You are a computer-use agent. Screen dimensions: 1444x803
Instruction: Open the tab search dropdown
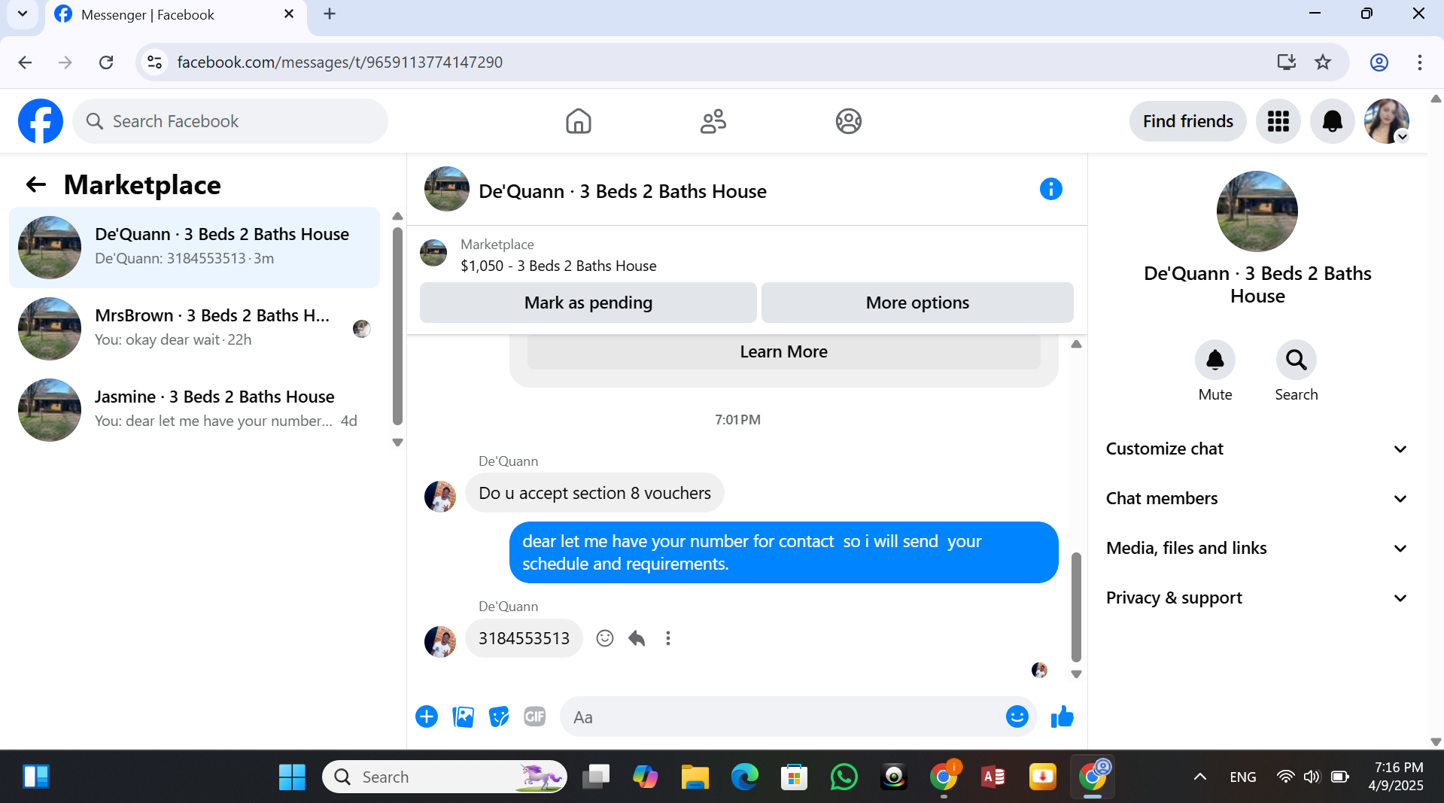pyautogui.click(x=23, y=14)
